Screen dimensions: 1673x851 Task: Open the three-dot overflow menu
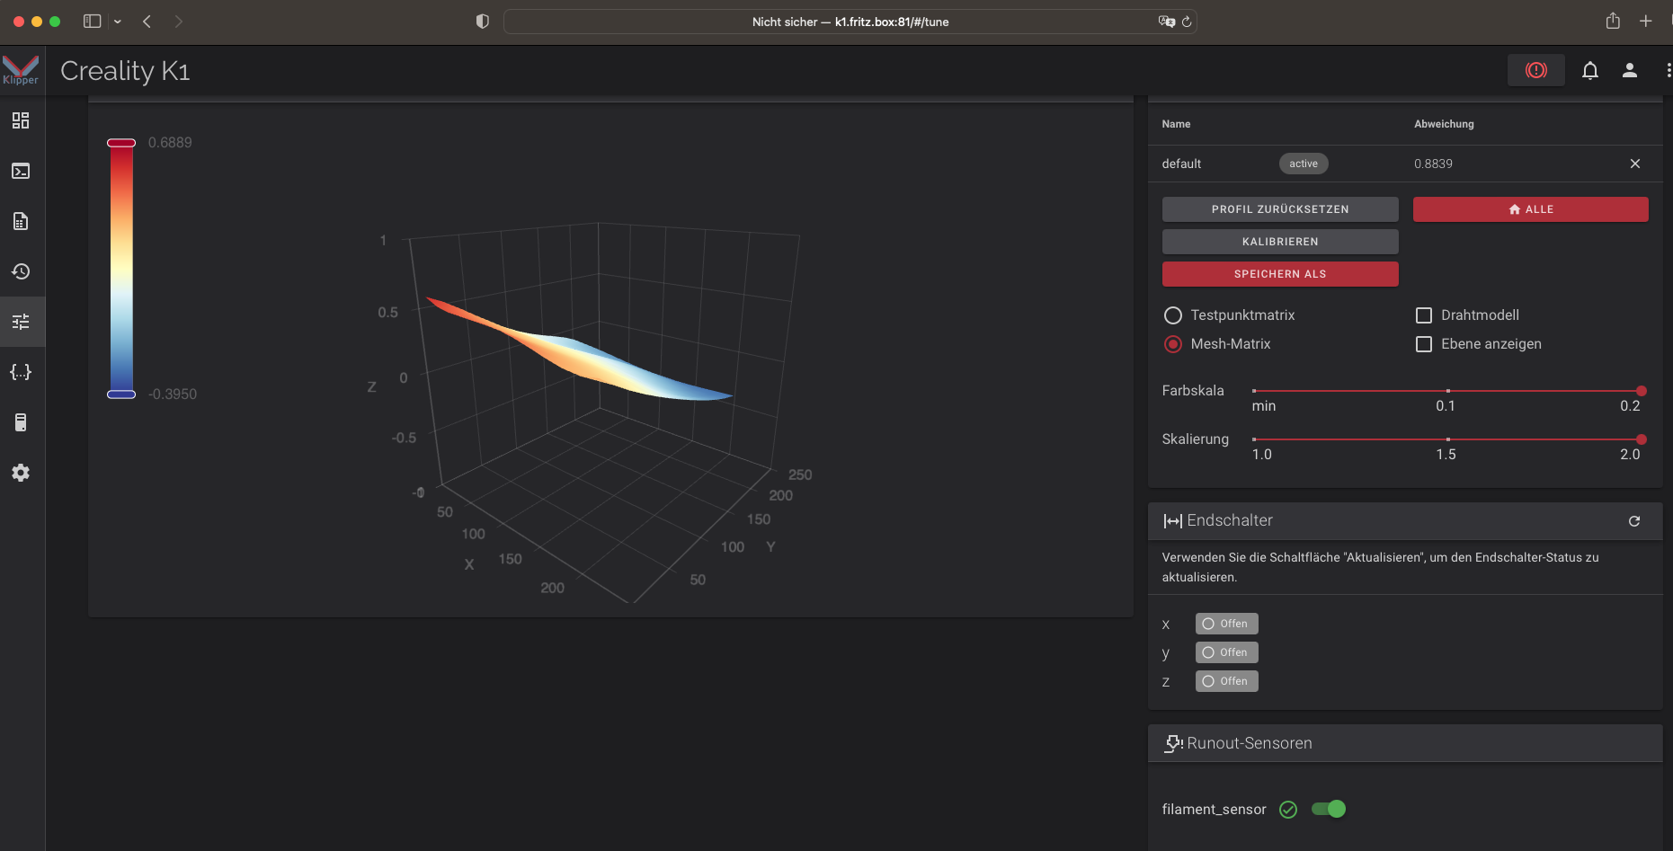(x=1668, y=70)
